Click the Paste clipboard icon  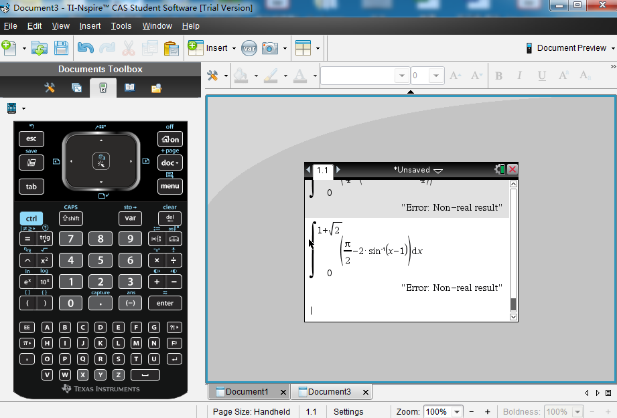(172, 48)
